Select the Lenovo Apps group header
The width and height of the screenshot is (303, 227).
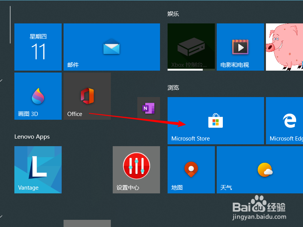[32, 137]
